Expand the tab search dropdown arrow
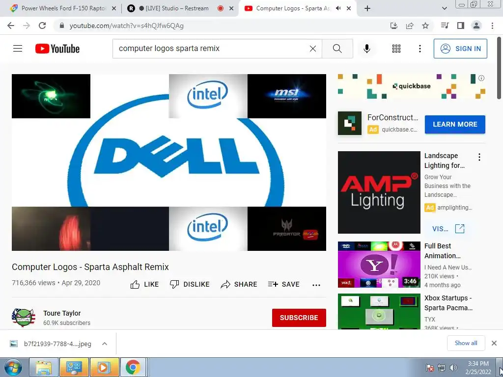Image resolution: width=503 pixels, height=377 pixels. point(445,8)
